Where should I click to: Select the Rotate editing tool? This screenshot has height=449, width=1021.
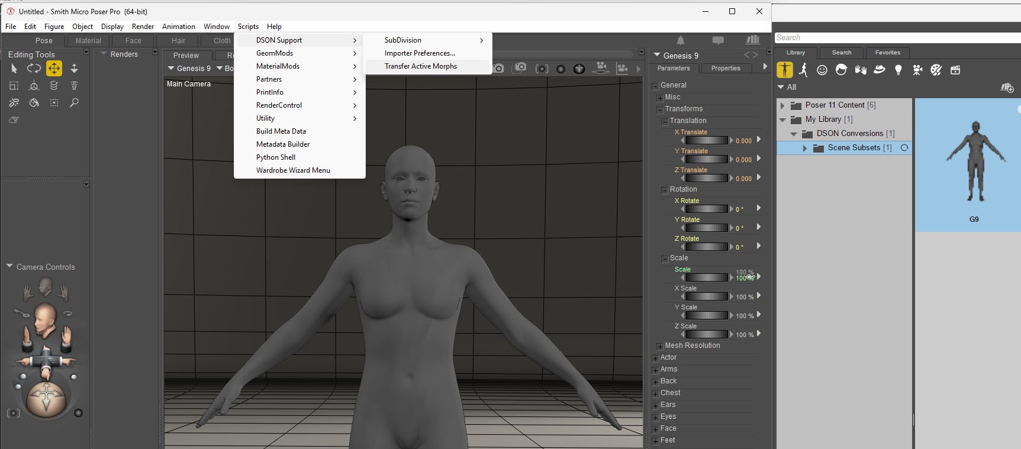pos(34,69)
